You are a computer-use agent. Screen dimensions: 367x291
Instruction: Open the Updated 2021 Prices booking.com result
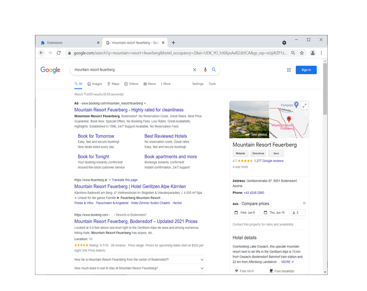(x=136, y=221)
